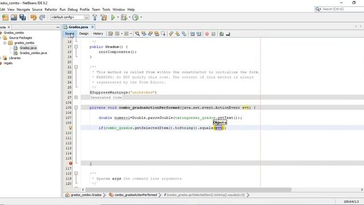This screenshot has width=364, height=205.
Task: Open the Source menu
Action: pyautogui.click(x=37, y=10)
